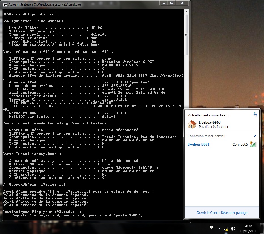Open the volume speaker tray icon

click(x=233, y=228)
